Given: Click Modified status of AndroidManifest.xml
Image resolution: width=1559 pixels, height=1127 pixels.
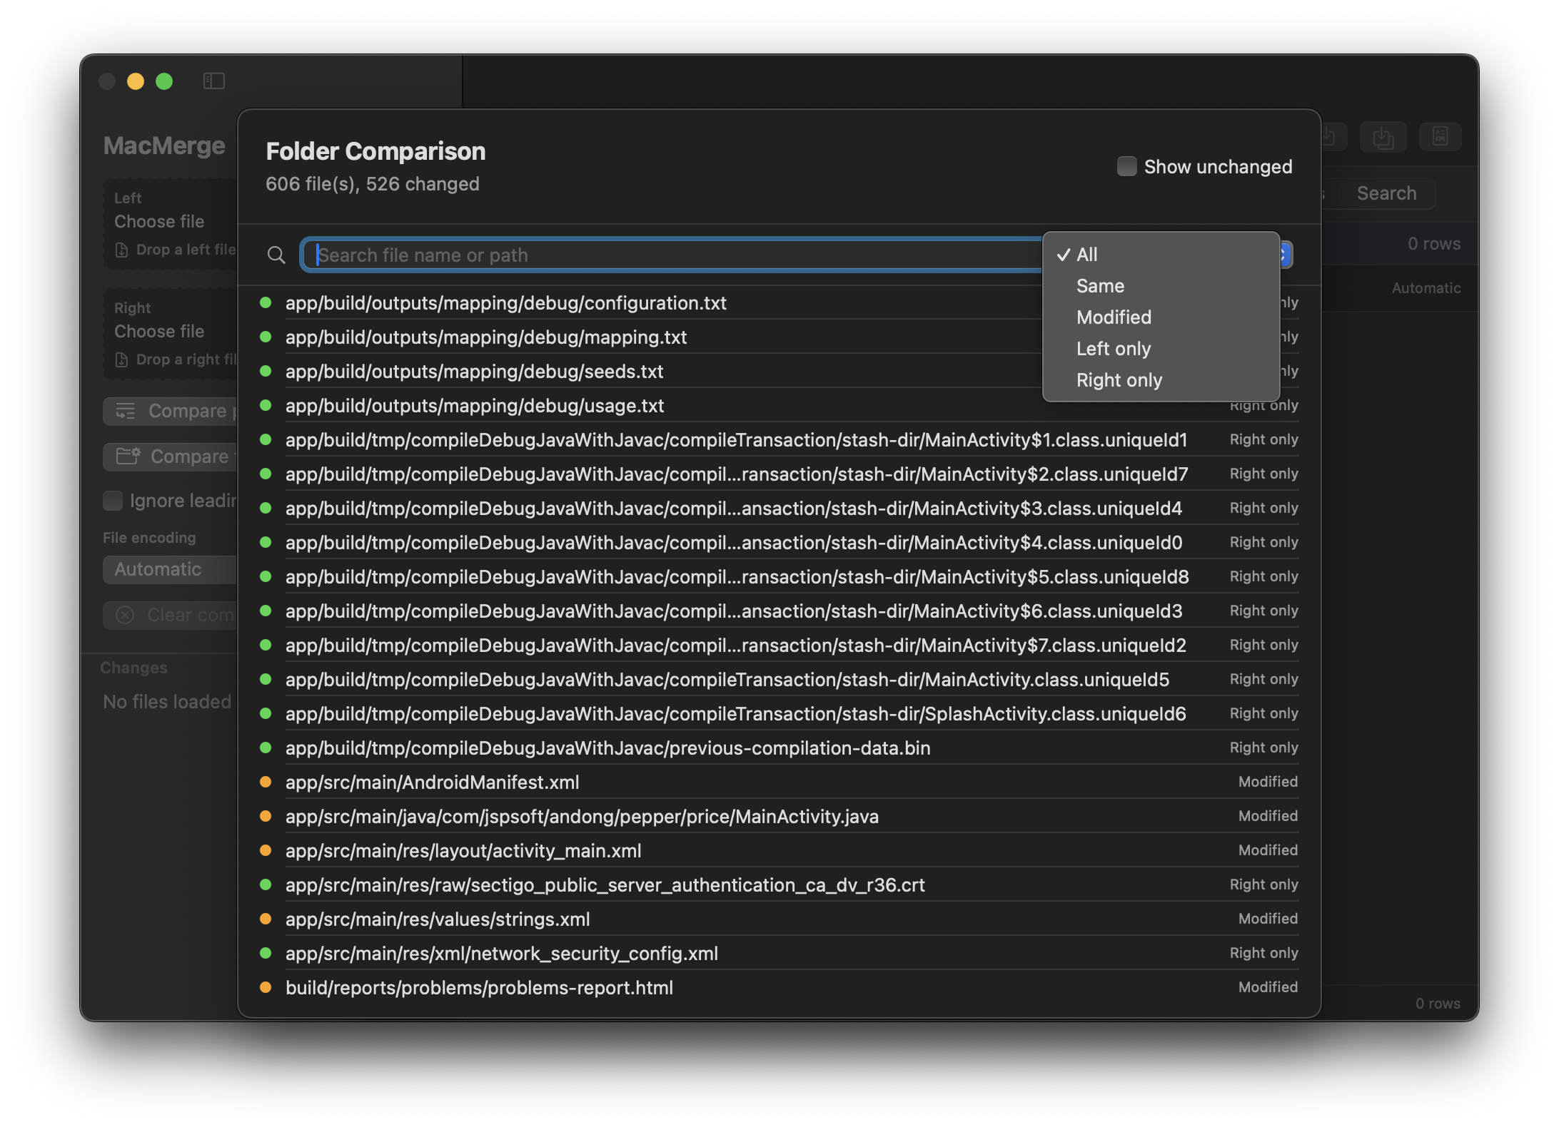Looking at the screenshot, I should tap(1268, 782).
